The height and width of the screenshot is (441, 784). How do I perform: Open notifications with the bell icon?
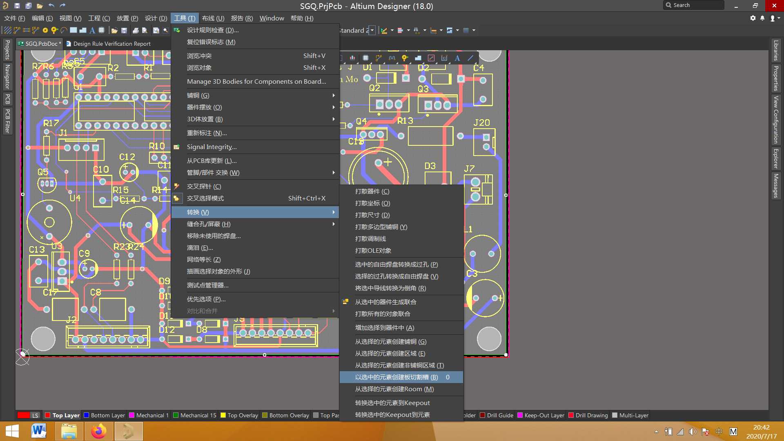[x=762, y=18]
